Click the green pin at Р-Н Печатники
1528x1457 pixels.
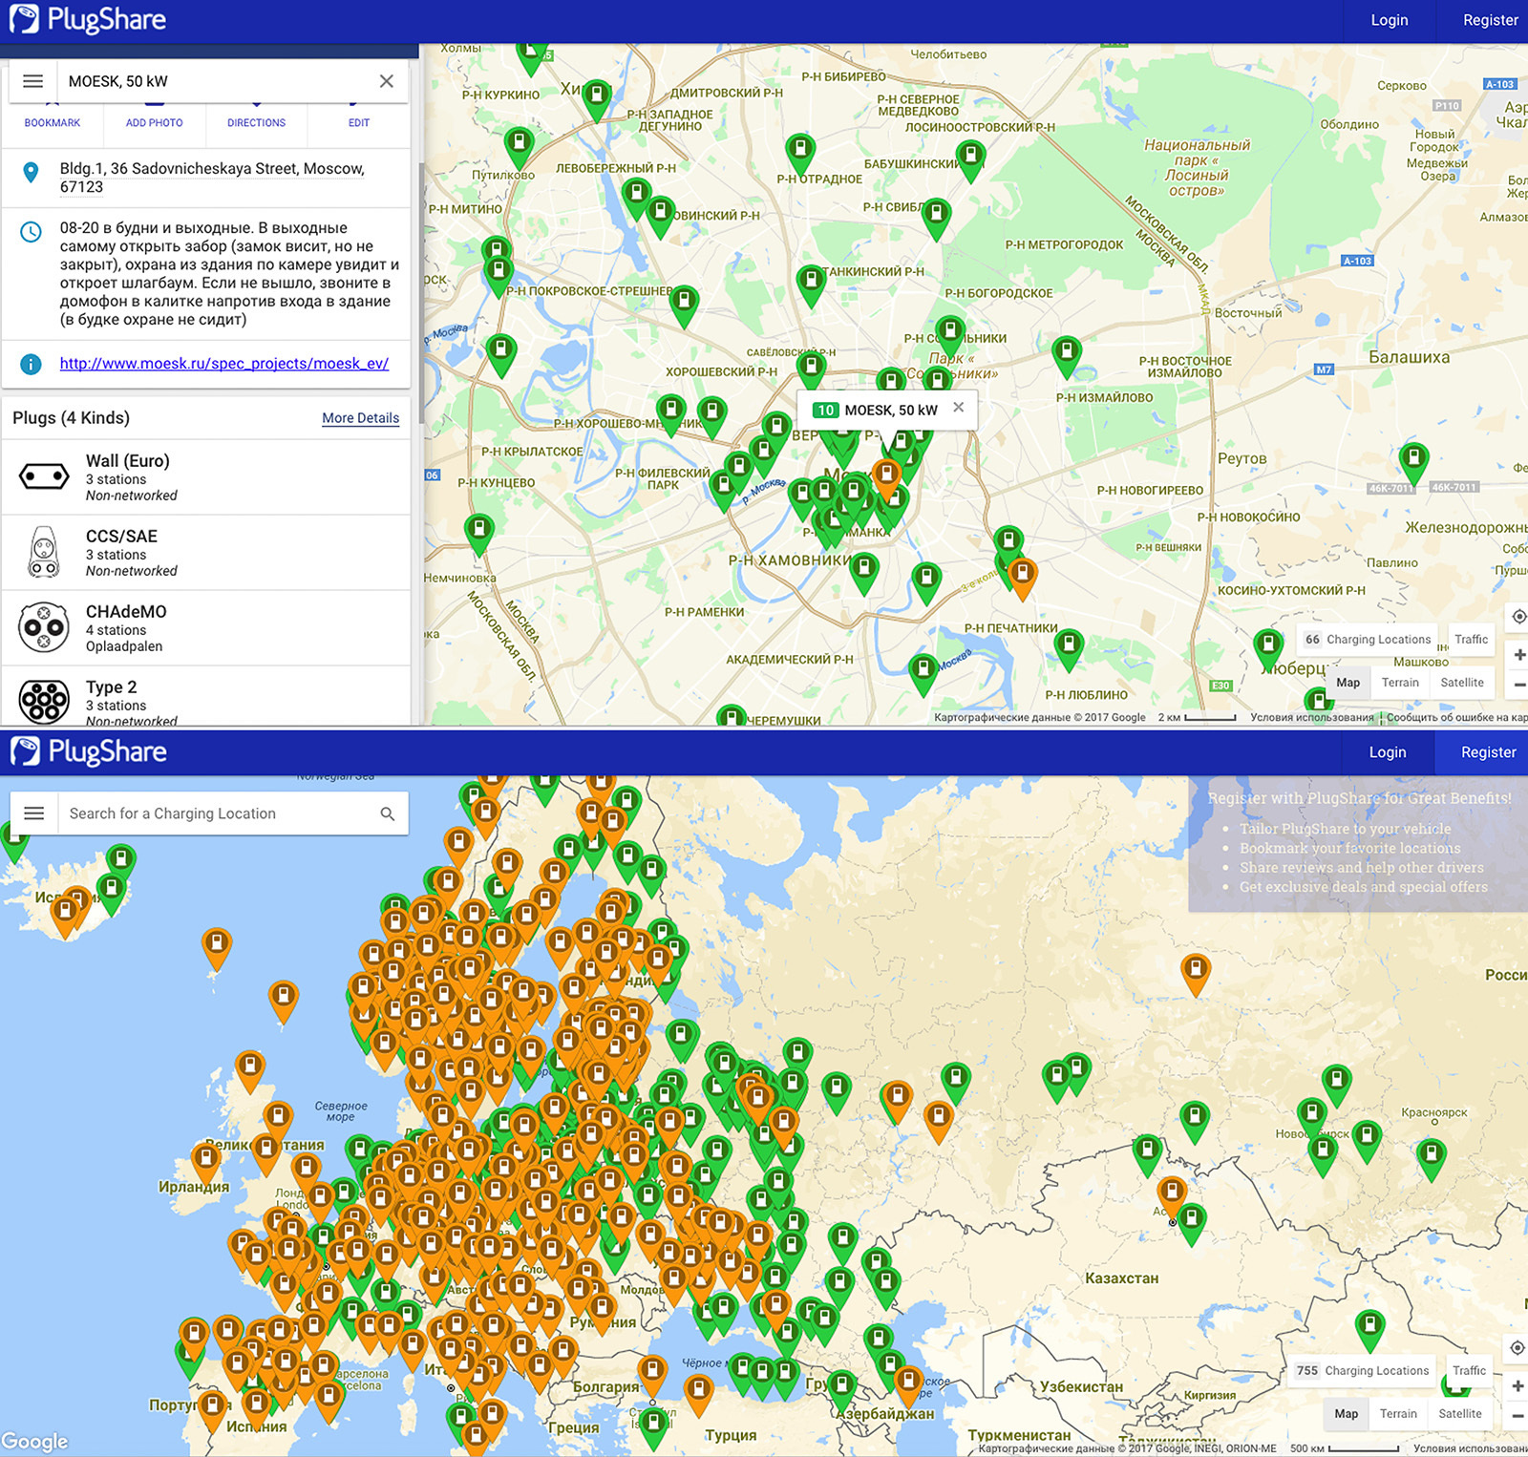(x=1069, y=648)
